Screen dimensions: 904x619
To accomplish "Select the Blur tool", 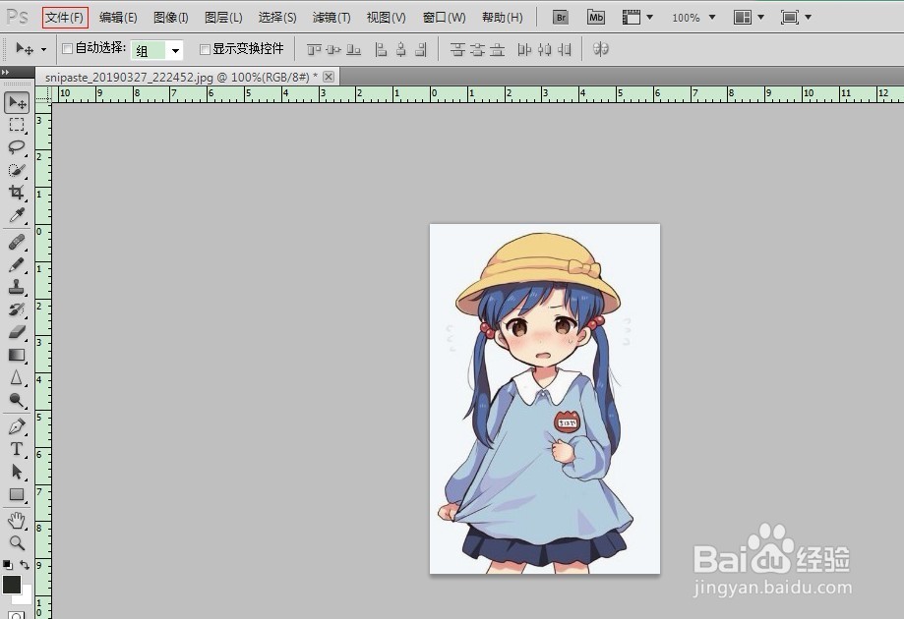I will [17, 377].
